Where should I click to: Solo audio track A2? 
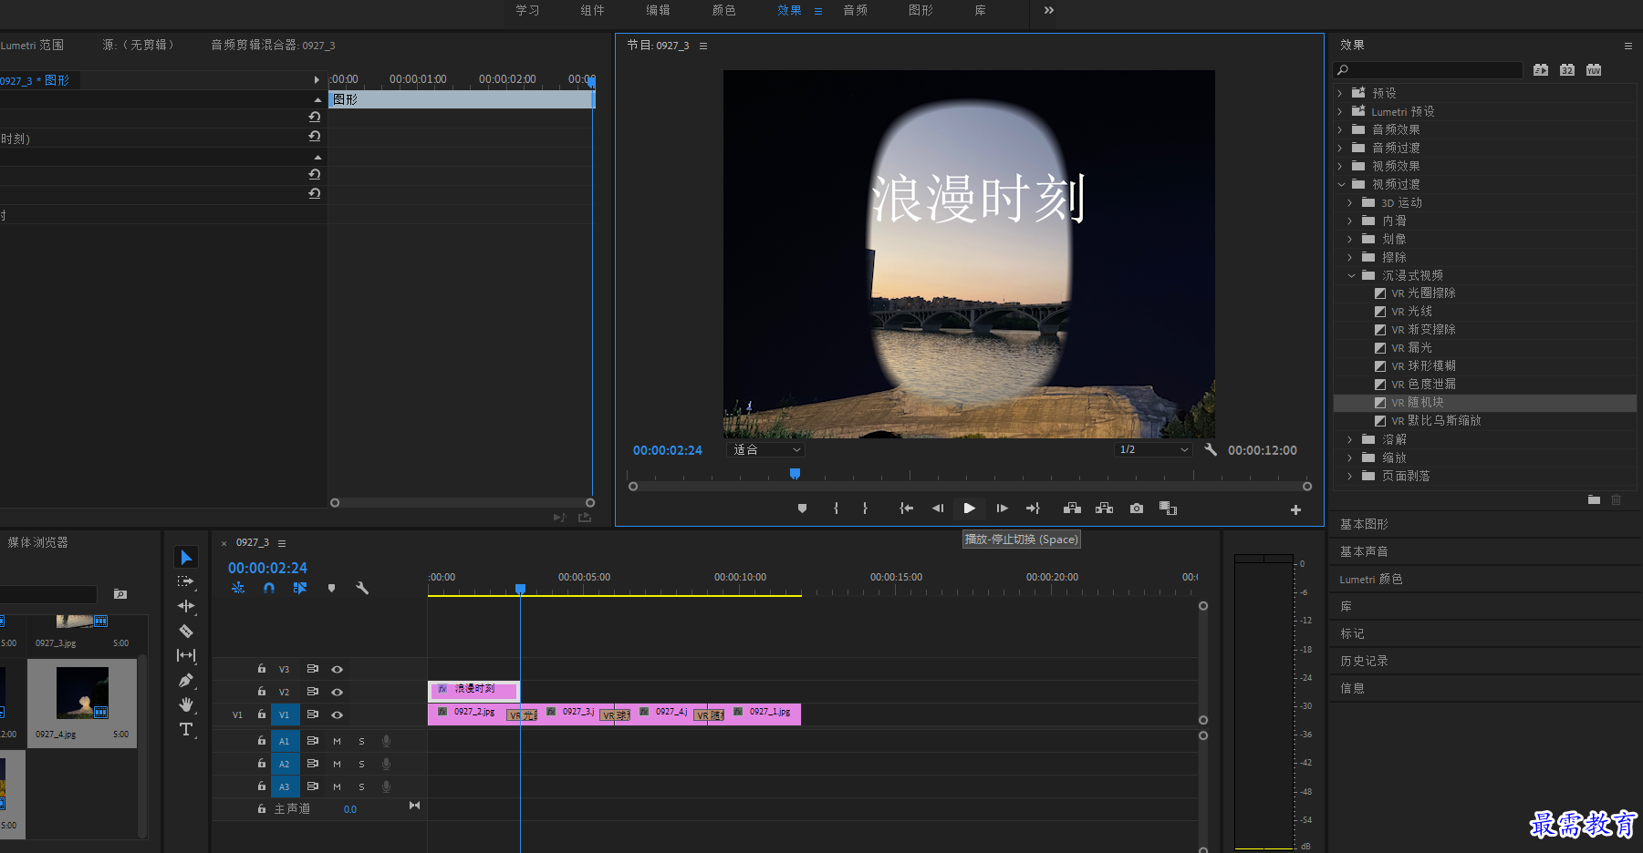coord(361,764)
